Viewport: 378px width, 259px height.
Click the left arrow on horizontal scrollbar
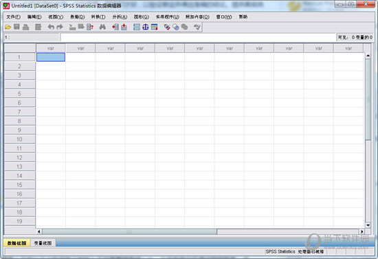pyautogui.click(x=39, y=232)
